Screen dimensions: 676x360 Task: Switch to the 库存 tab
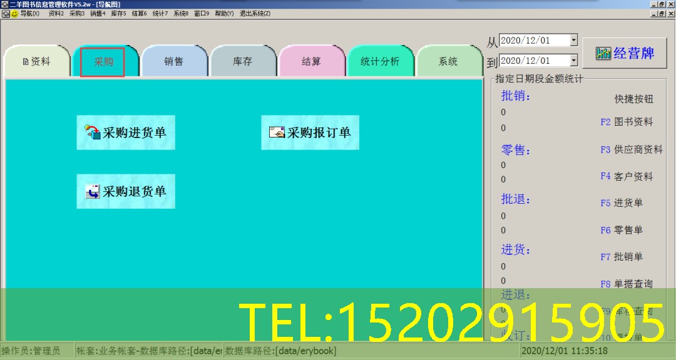(242, 61)
